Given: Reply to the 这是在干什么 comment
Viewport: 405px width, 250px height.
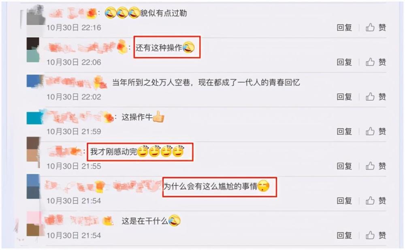Looking at the screenshot, I should [x=344, y=235].
